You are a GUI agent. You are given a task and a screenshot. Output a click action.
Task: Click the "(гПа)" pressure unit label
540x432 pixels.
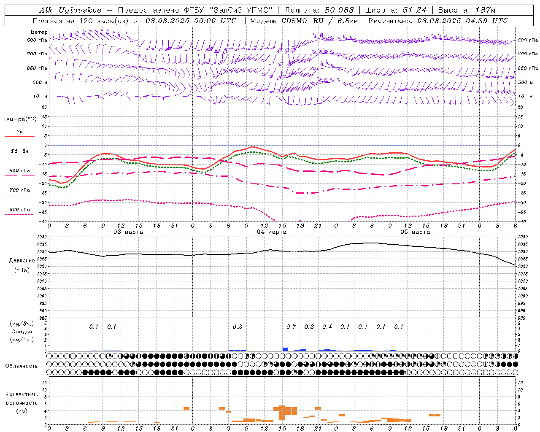[22, 270]
